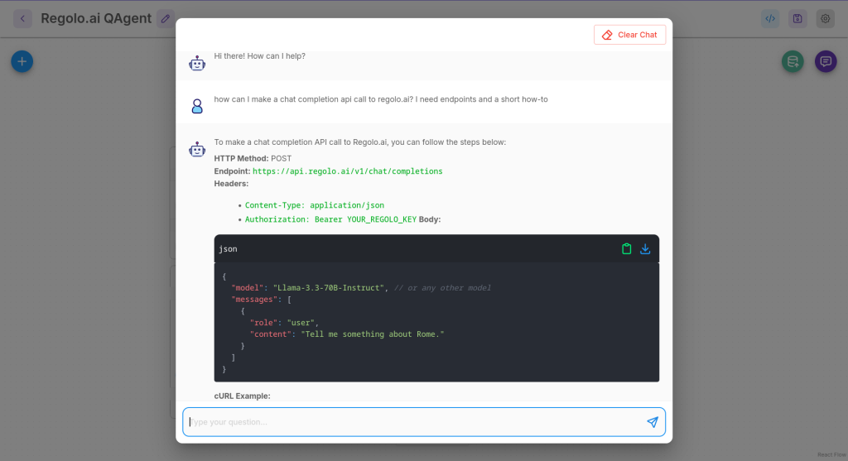Open the API code icon
Viewport: 848px width, 461px height.
[770, 18]
